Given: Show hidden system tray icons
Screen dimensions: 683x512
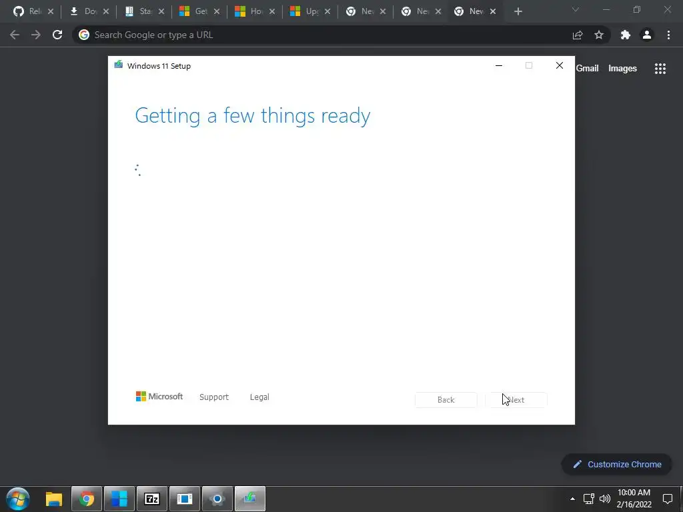Looking at the screenshot, I should 572,499.
